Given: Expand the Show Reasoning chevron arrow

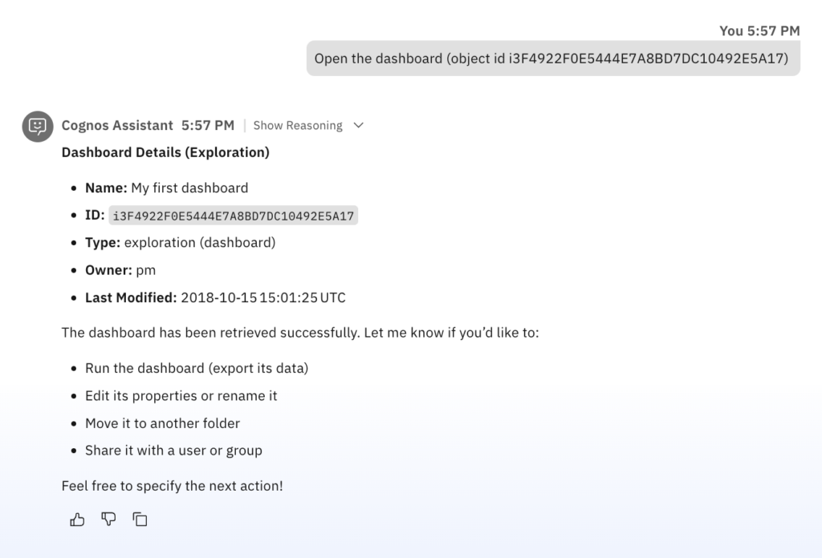Looking at the screenshot, I should pos(359,125).
